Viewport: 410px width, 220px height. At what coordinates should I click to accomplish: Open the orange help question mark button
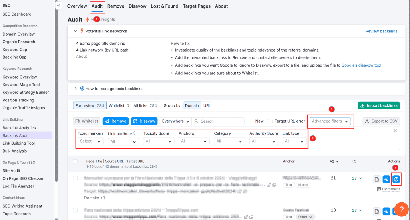click(x=401, y=210)
